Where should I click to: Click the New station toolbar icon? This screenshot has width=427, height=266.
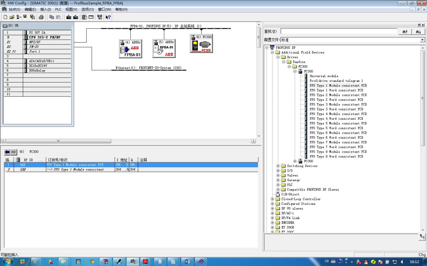click(x=5, y=17)
